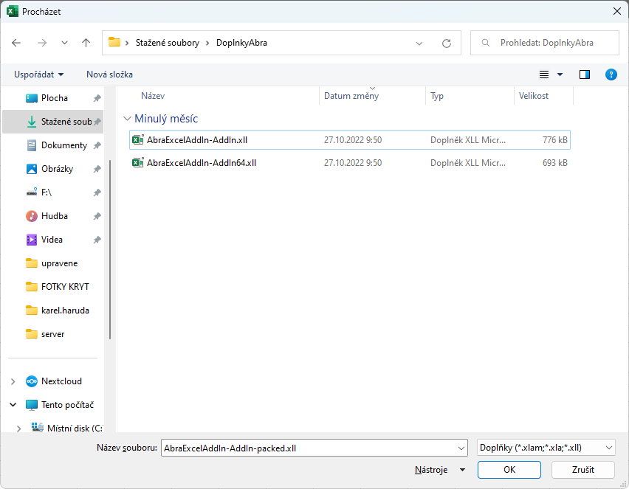Open Stažené soubory in the navigation pane

[52, 122]
